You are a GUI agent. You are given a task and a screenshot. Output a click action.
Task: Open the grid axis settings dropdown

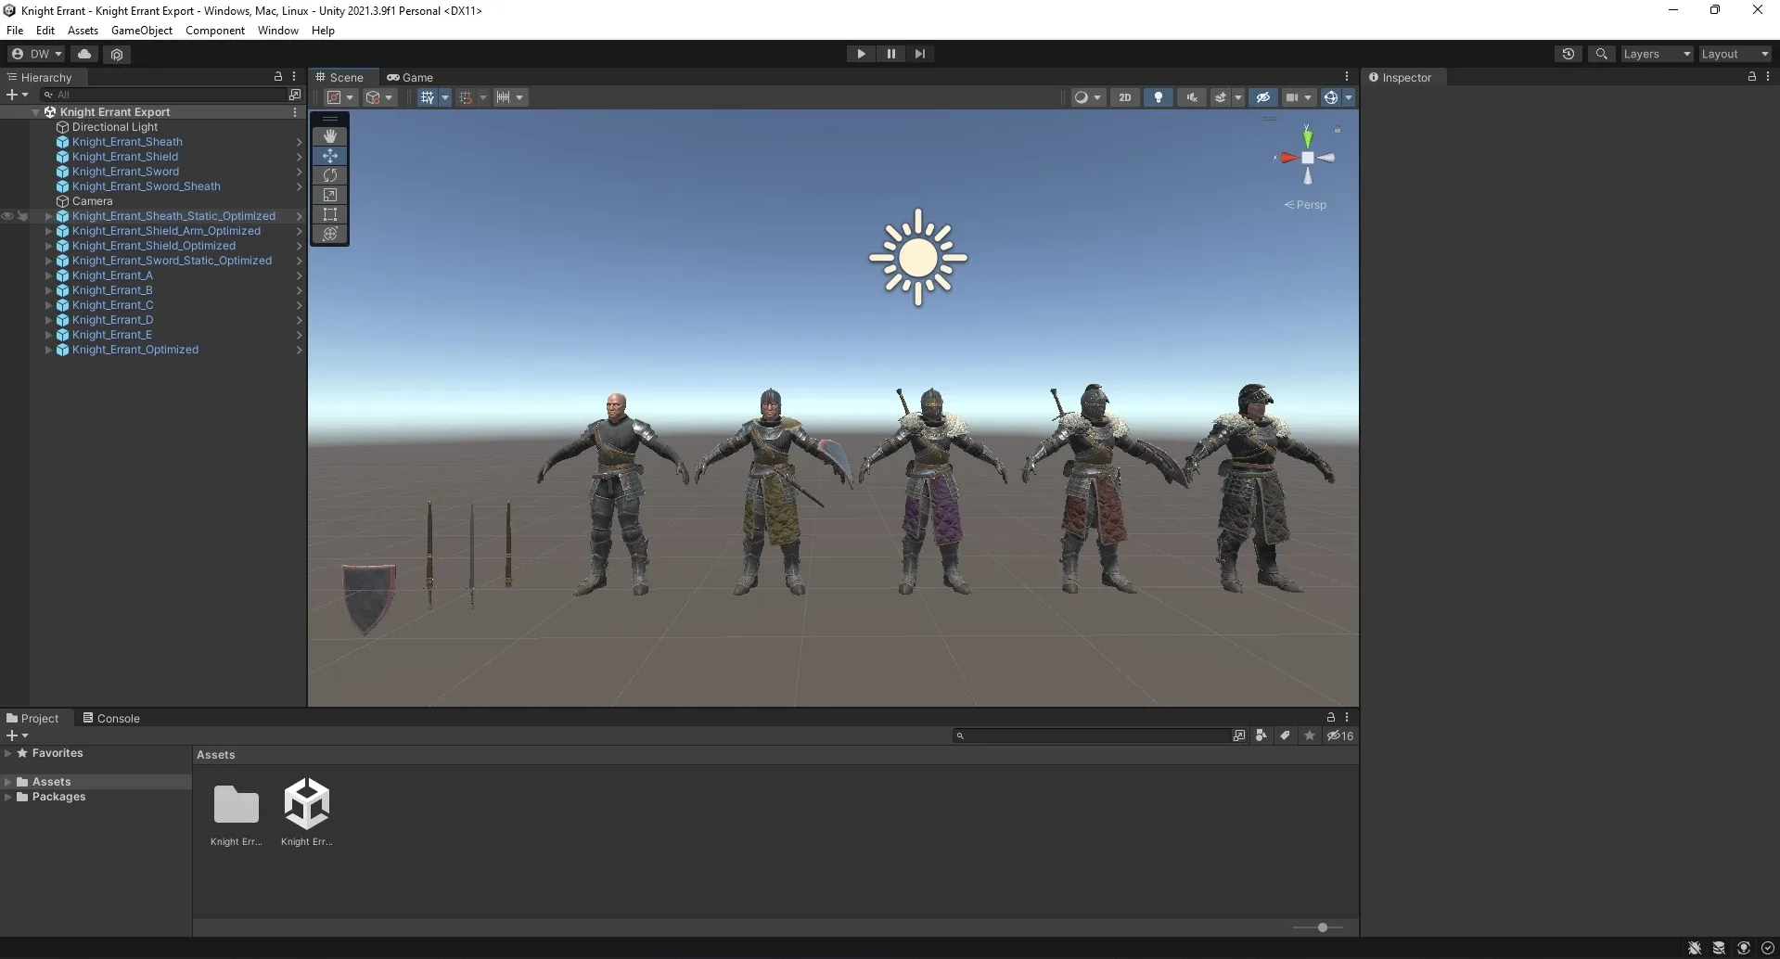point(445,97)
